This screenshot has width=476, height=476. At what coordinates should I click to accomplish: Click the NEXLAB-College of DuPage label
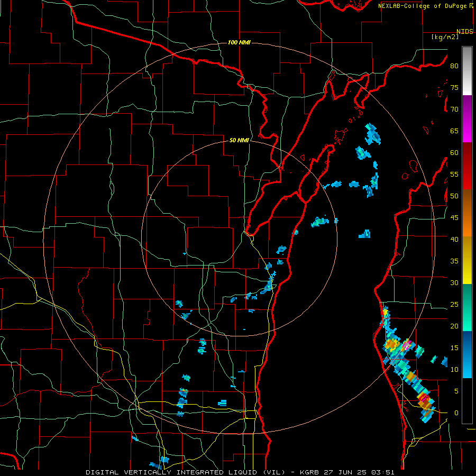point(423,6)
